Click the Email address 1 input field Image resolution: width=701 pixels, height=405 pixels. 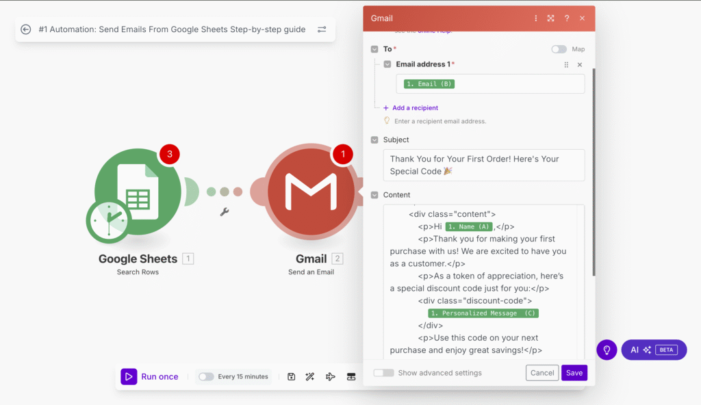pyautogui.click(x=490, y=84)
